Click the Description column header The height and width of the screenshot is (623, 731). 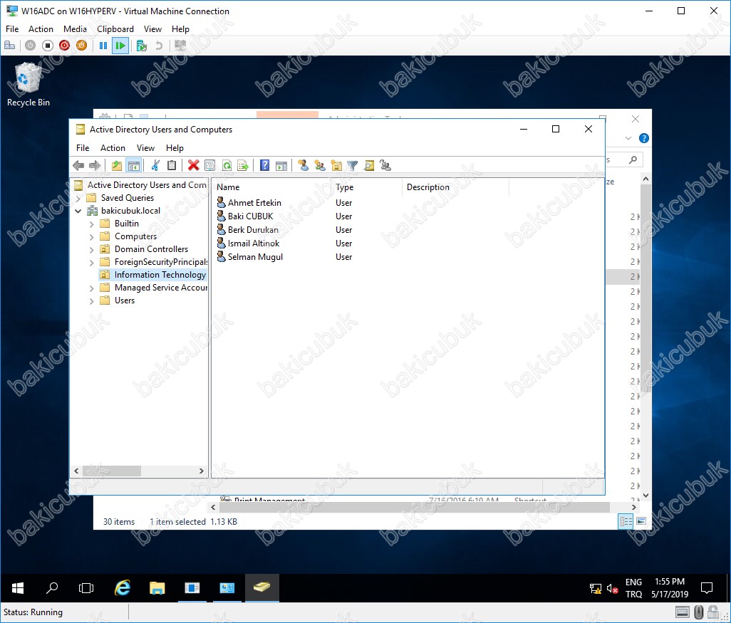point(455,187)
